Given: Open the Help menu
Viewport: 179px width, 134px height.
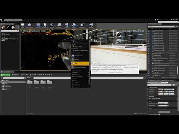Looking at the screenshot, I should coord(19,22).
